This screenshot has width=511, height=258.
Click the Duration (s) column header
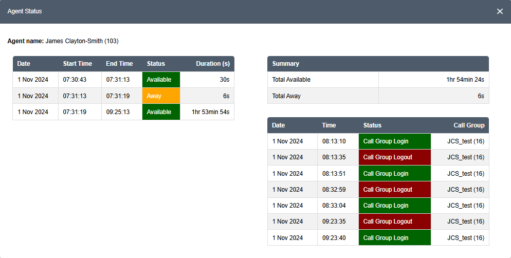point(213,64)
